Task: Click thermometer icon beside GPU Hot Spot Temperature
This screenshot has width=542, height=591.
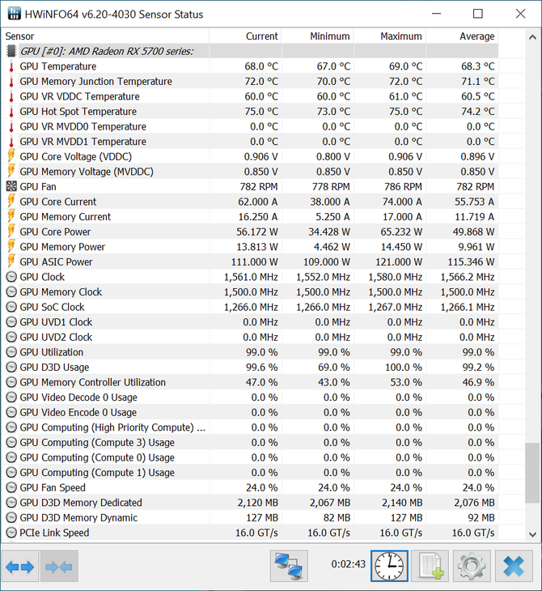Action: pyautogui.click(x=11, y=112)
